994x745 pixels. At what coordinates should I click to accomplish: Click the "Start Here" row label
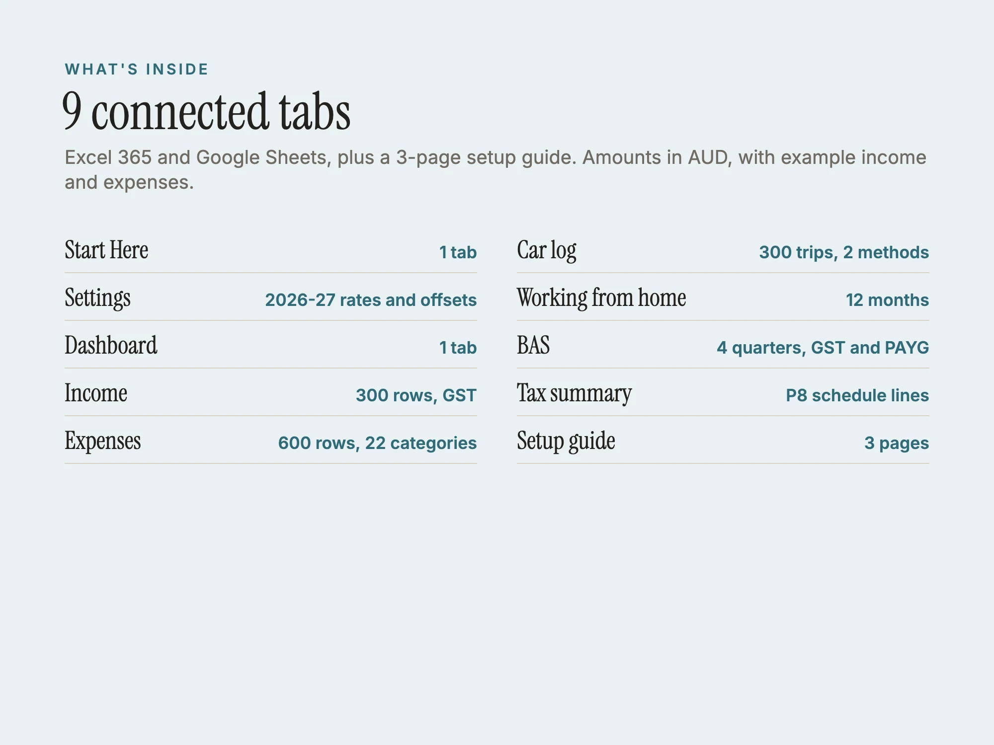pos(106,250)
